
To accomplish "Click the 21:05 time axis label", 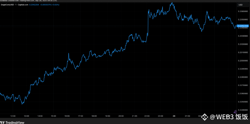I will pyautogui.click(x=135, y=116).
